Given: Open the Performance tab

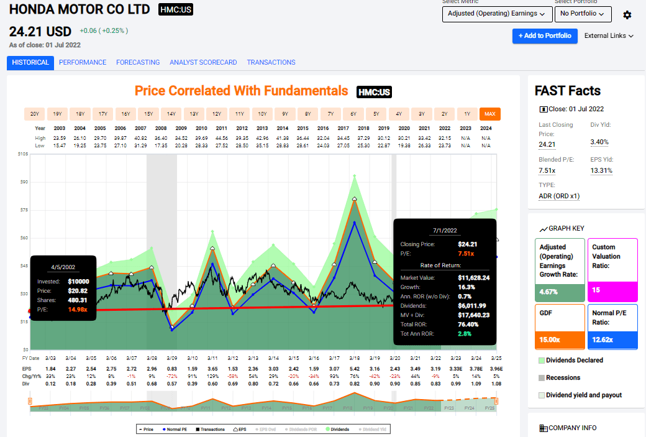Looking at the screenshot, I should (83, 63).
